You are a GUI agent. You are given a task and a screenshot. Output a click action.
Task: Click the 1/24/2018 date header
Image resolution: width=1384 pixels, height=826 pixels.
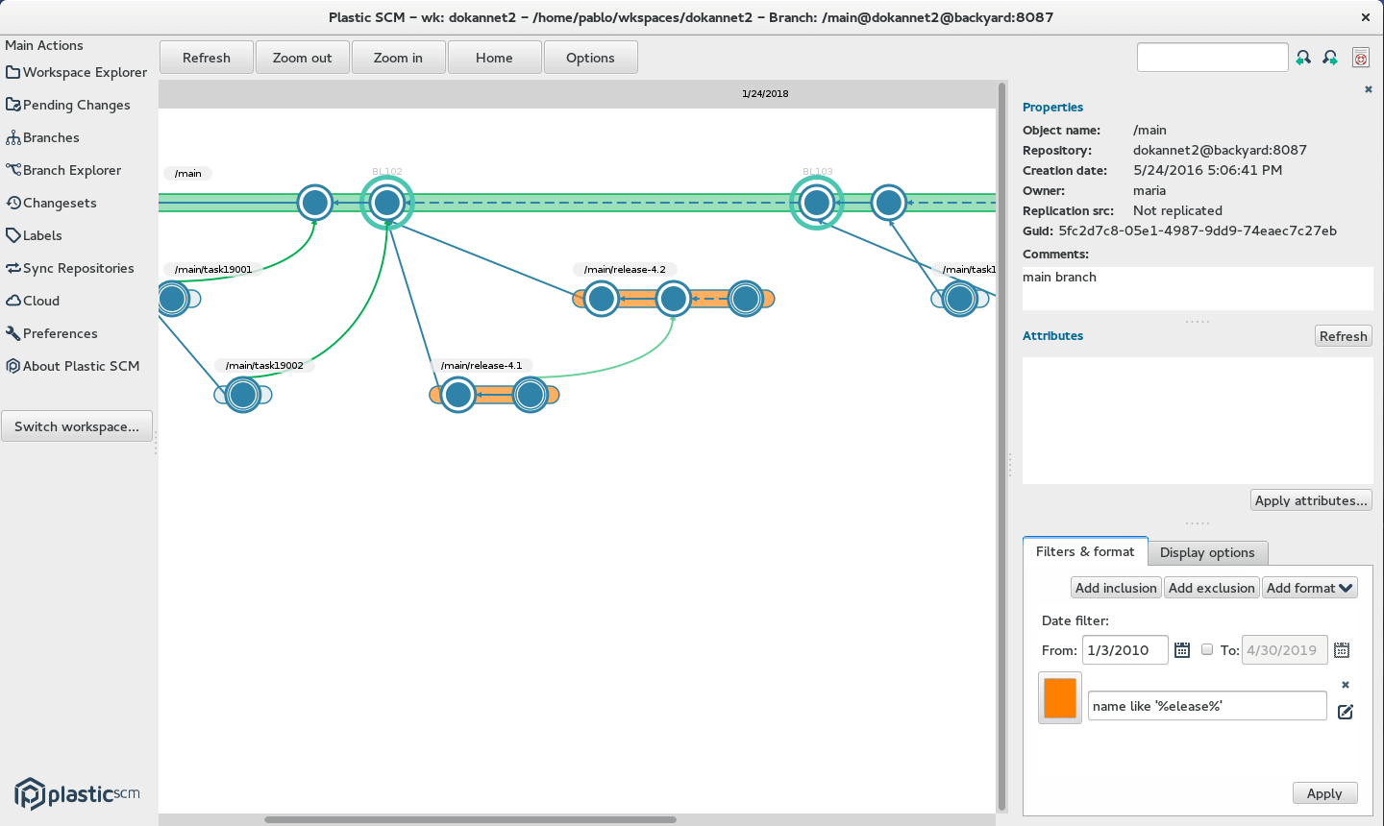(x=765, y=93)
